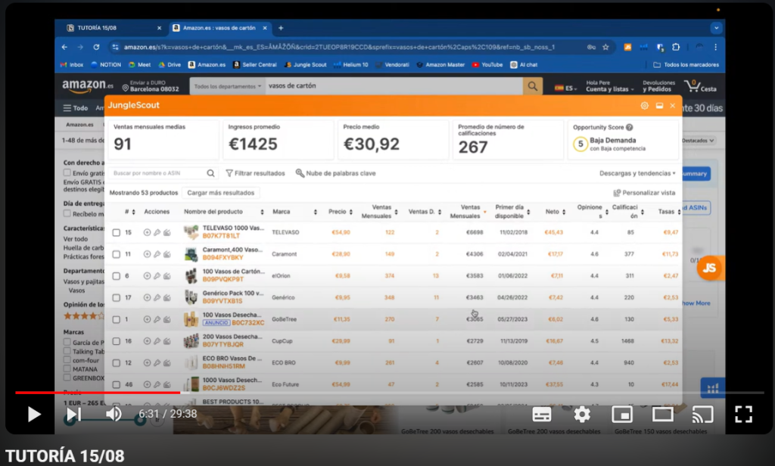
Task: Open the Todo hamburger menu on Amazon
Action: (76, 108)
